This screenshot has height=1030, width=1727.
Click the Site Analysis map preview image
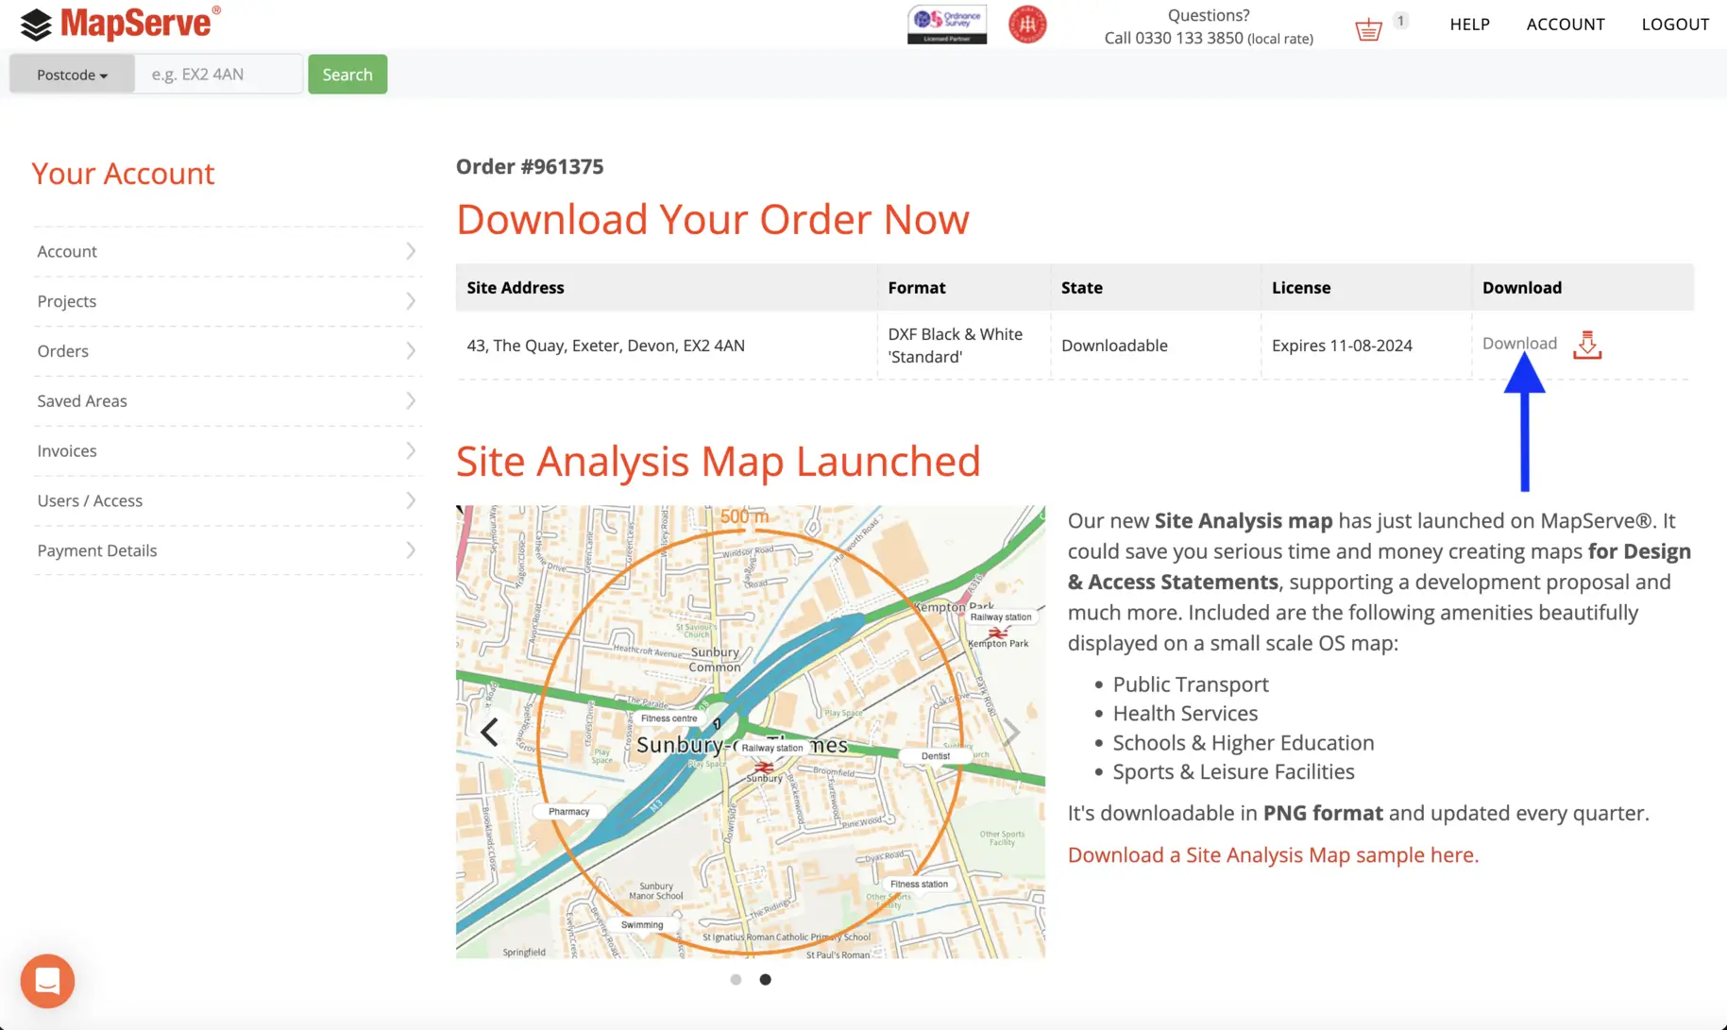tap(751, 732)
